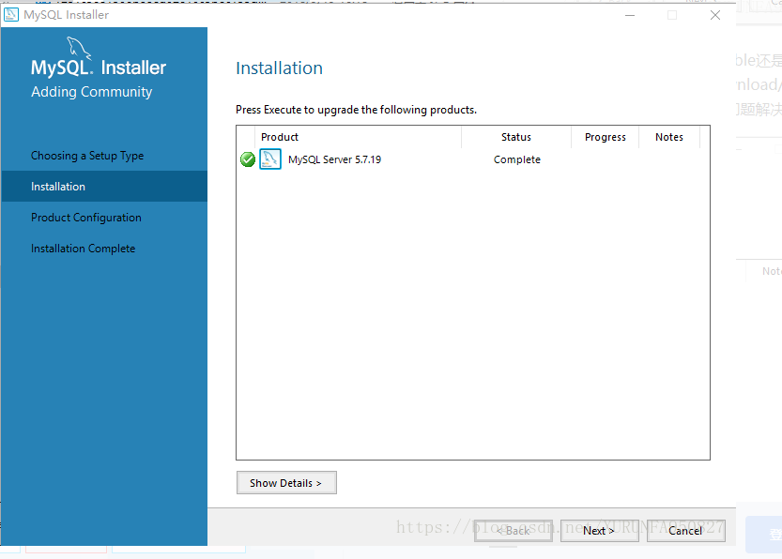This screenshot has width=782, height=559.
Task: Select the Installation step in sidebar
Action: coord(104,187)
